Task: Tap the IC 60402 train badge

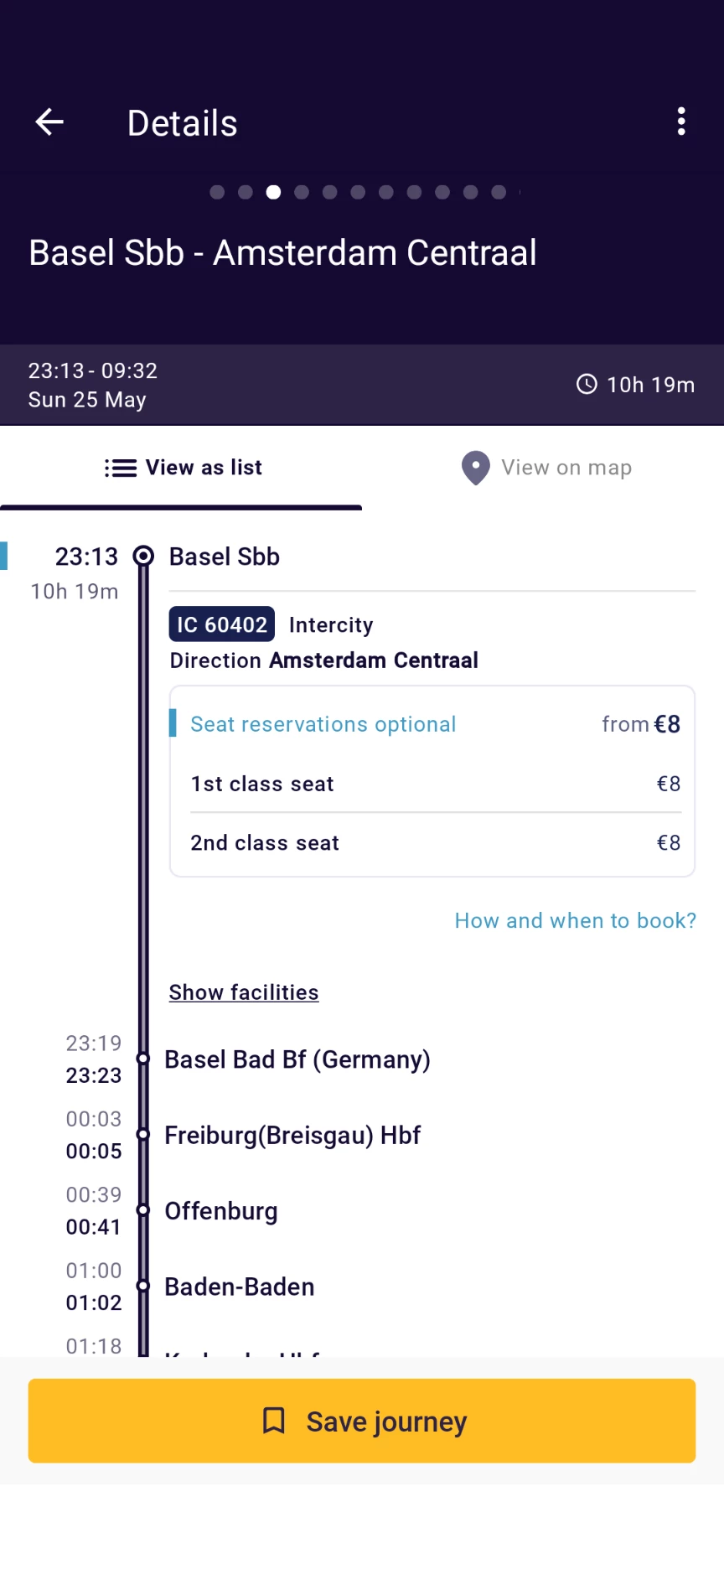Action: click(x=222, y=624)
